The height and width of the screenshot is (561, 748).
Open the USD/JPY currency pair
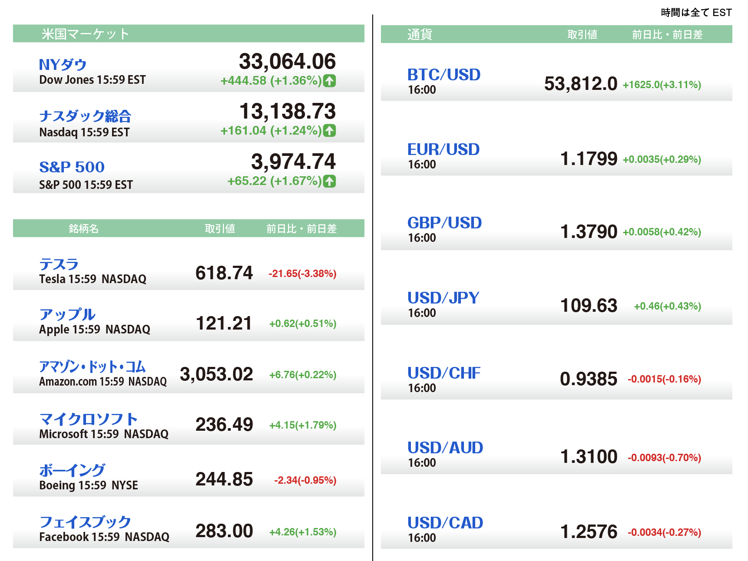[x=443, y=298]
